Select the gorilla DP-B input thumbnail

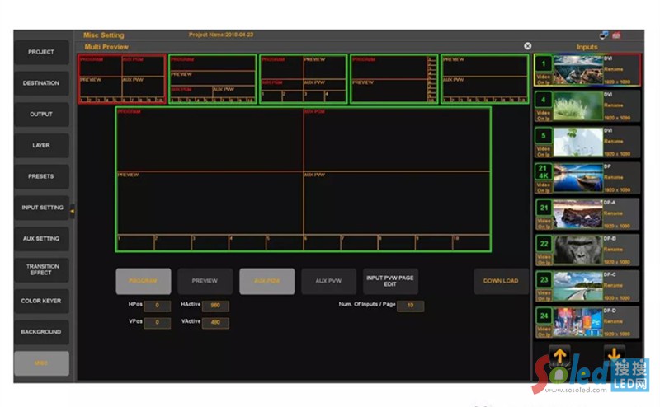577,250
